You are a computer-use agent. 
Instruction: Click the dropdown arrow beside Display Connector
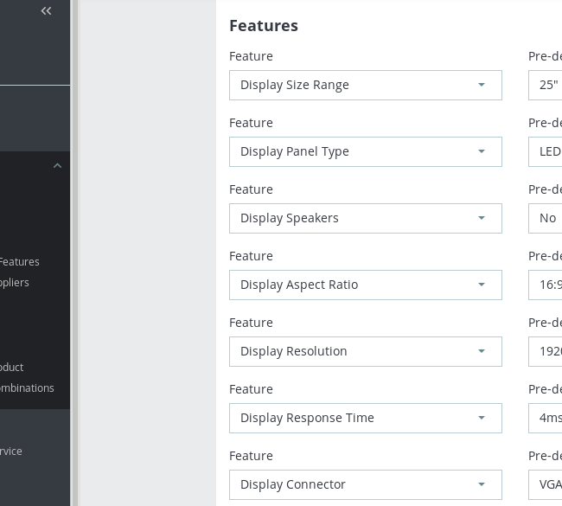482,484
